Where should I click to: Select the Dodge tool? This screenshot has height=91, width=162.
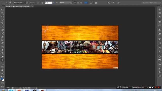(2, 53)
